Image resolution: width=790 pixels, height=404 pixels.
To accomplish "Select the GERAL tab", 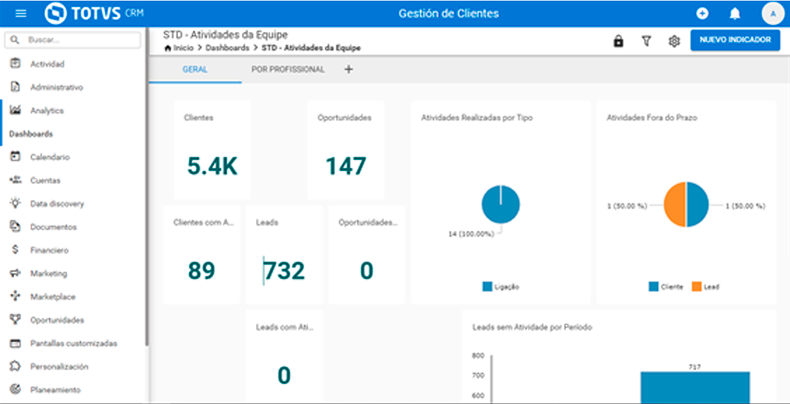I will coord(195,69).
